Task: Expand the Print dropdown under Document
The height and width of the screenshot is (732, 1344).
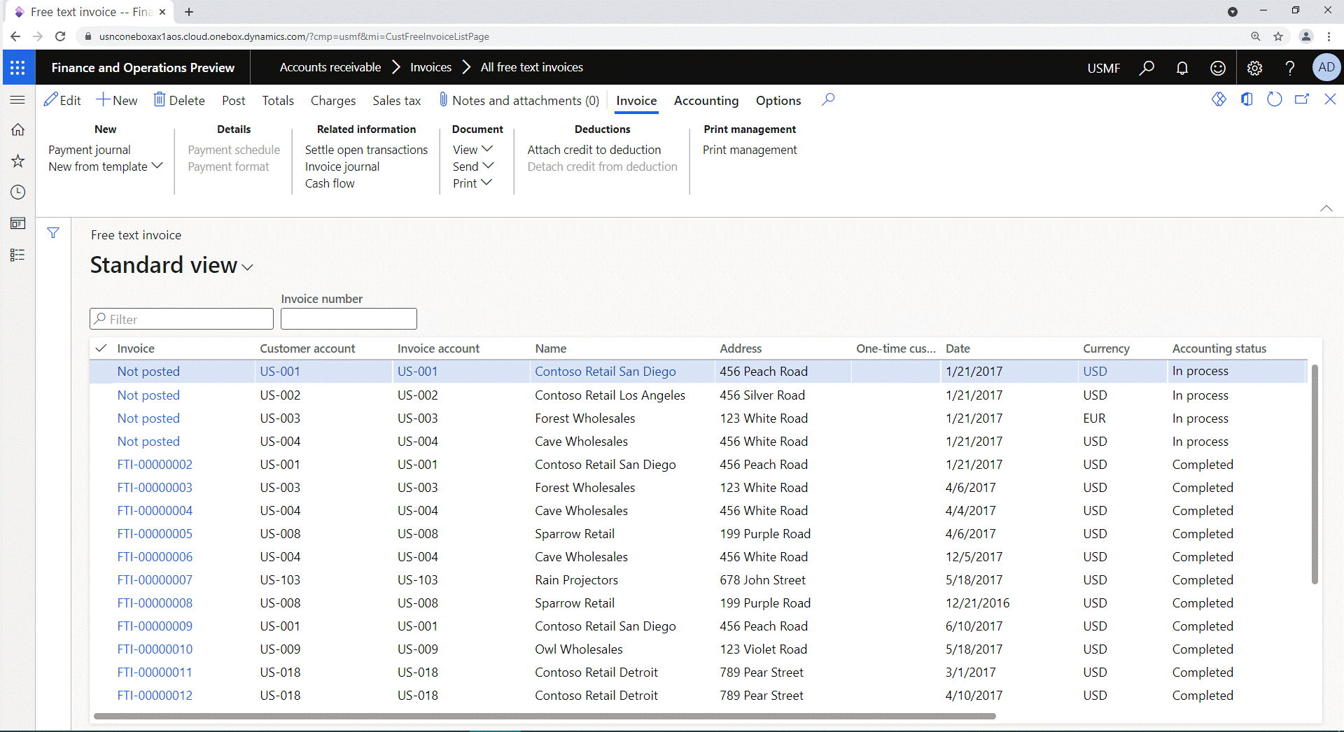Action: (472, 183)
